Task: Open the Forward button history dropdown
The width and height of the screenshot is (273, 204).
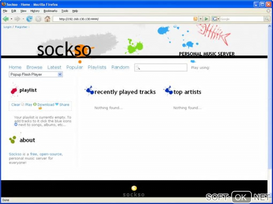Action: click(23, 19)
